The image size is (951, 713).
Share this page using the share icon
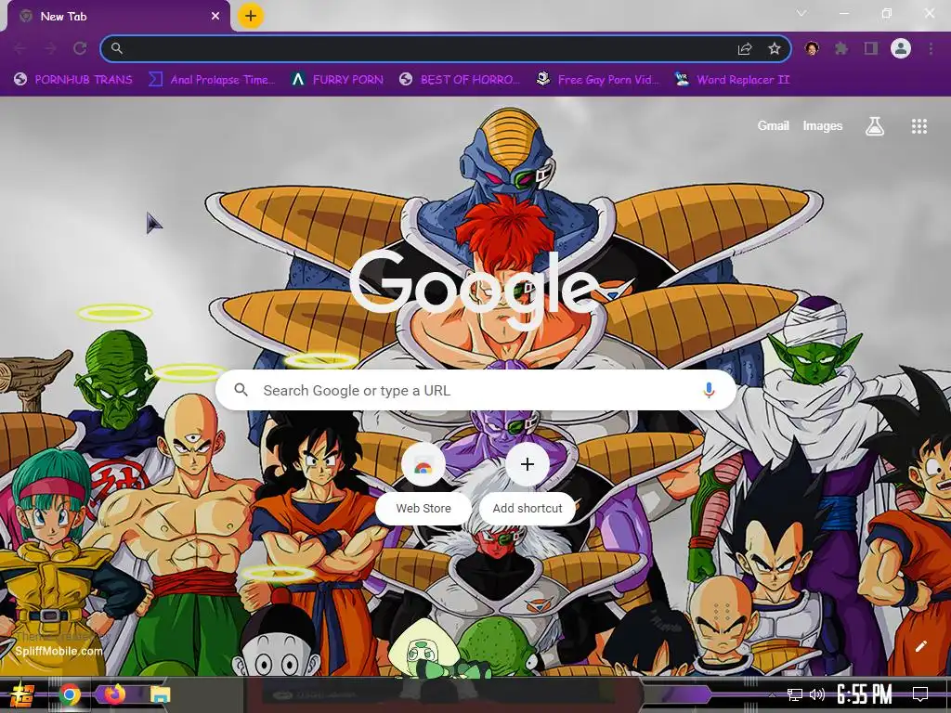click(745, 48)
